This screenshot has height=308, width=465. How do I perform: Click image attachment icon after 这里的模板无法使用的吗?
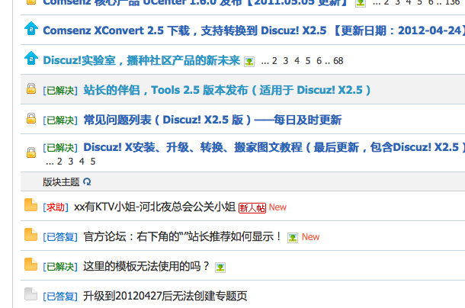pos(220,268)
